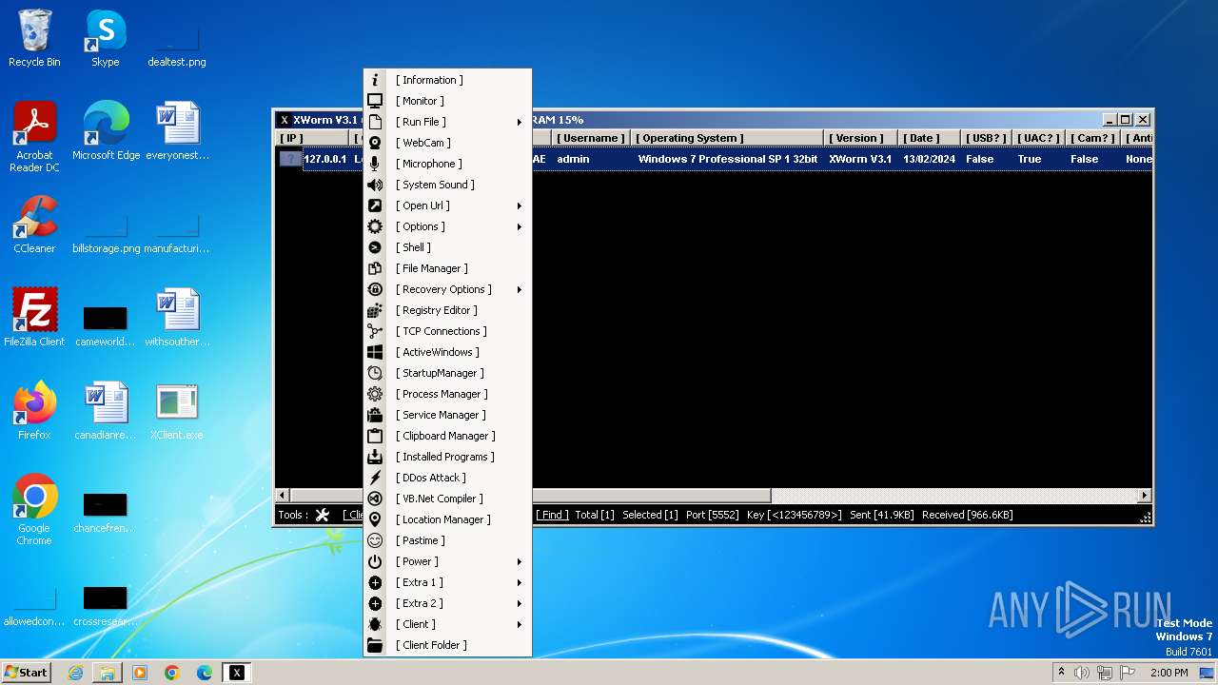Image resolution: width=1218 pixels, height=685 pixels.
Task: Open [ Client Folder ] menu entry
Action: (x=447, y=645)
